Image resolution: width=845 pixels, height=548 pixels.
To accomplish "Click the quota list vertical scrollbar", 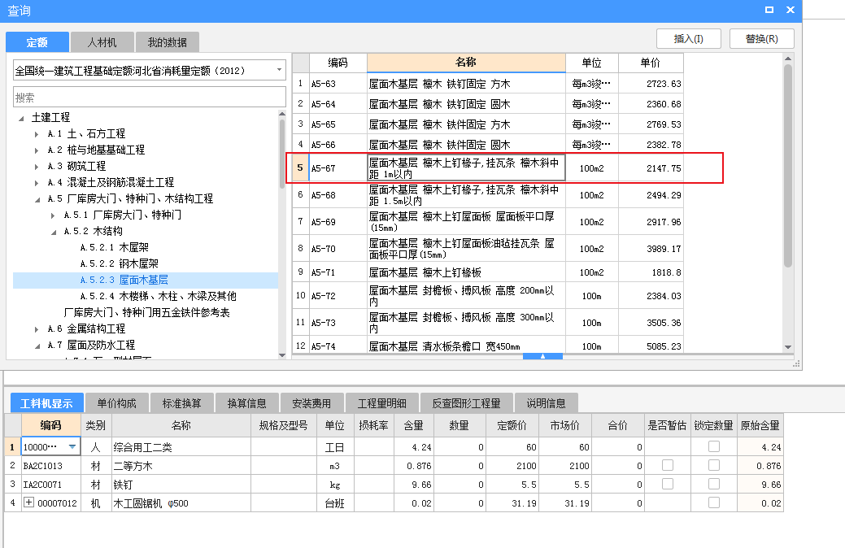I will coord(787,163).
